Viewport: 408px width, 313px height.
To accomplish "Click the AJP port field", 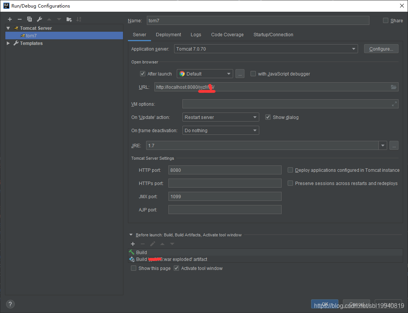I will [225, 210].
